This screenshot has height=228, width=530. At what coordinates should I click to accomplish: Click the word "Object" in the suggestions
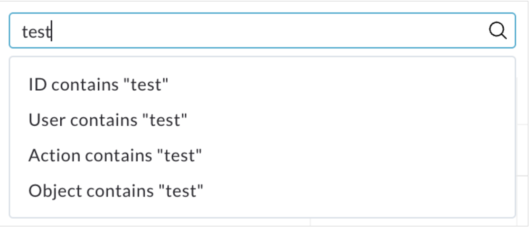click(x=56, y=192)
